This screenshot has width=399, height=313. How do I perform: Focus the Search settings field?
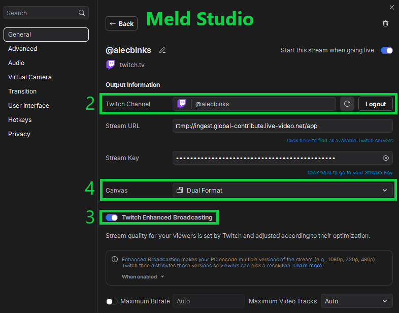pyautogui.click(x=46, y=13)
